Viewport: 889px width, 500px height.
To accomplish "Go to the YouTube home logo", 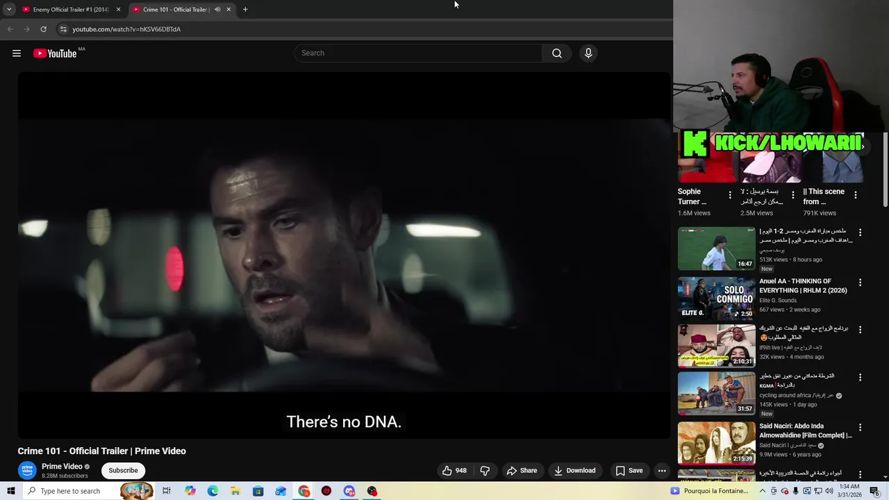I will [55, 53].
